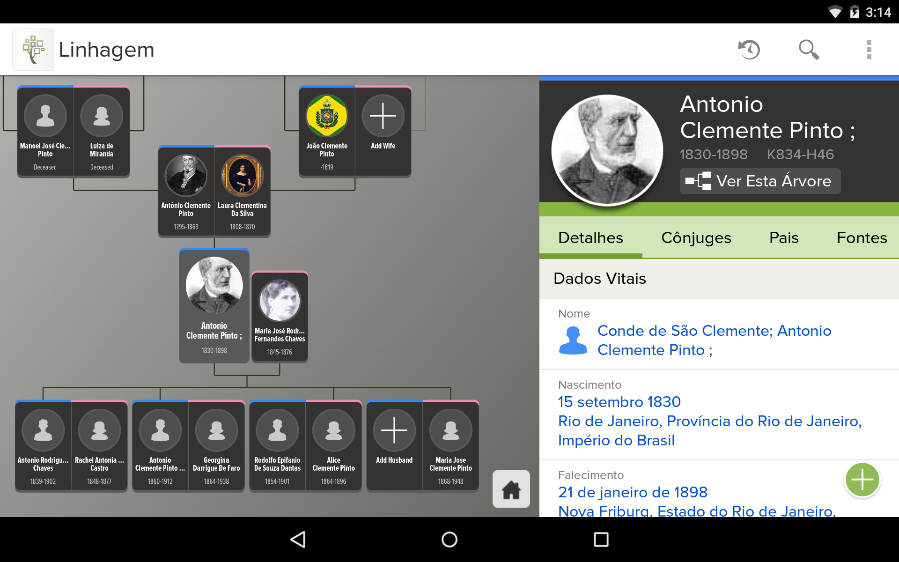Tap the FamilySearch tree logo icon
This screenshot has width=899, height=562.
(33, 49)
